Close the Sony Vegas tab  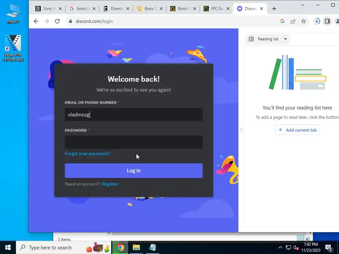click(60, 9)
